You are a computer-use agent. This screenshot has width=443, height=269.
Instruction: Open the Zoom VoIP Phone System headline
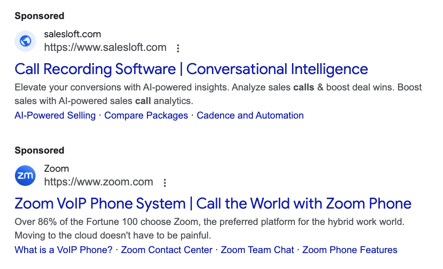click(x=213, y=204)
